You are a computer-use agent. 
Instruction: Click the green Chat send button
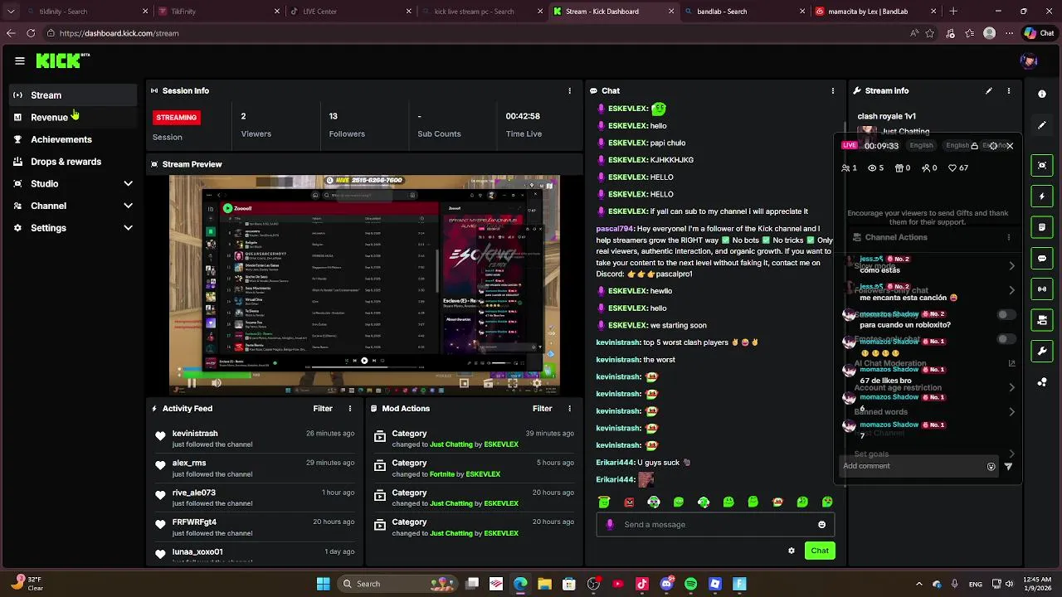click(x=820, y=551)
